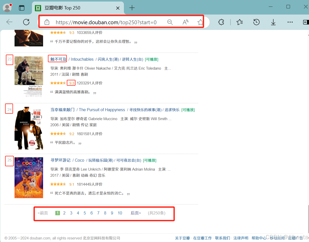309x242 pixels.
Task: View site security via the lock icon
Action: 47,22
